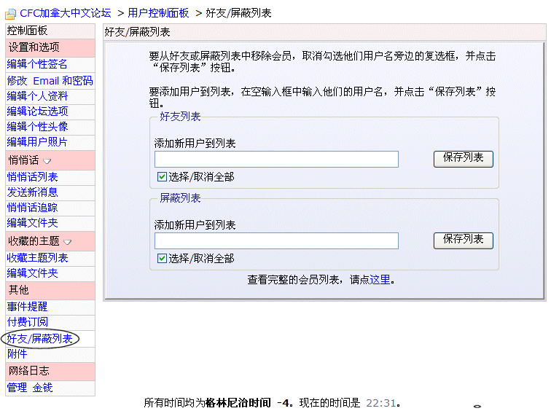Select 修改 Email 和密码 menu item
551x411 pixels.
pos(50,81)
